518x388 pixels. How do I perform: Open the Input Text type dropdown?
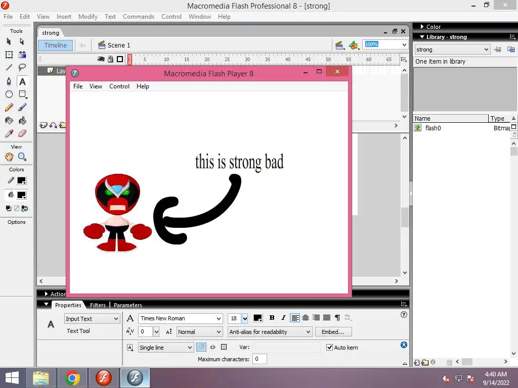click(x=92, y=319)
